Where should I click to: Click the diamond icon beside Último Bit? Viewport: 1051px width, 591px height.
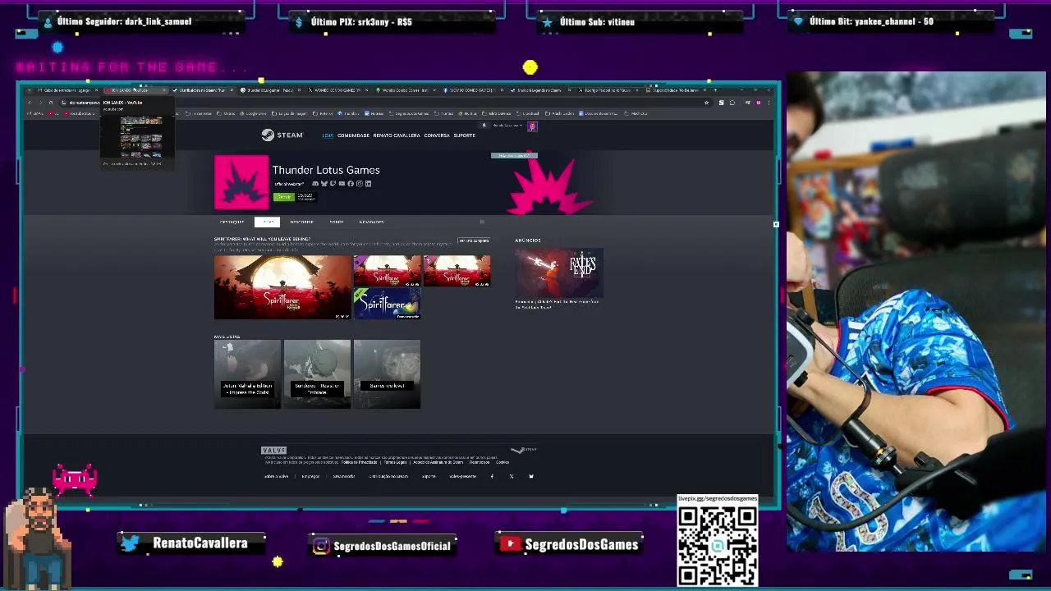pos(798,22)
